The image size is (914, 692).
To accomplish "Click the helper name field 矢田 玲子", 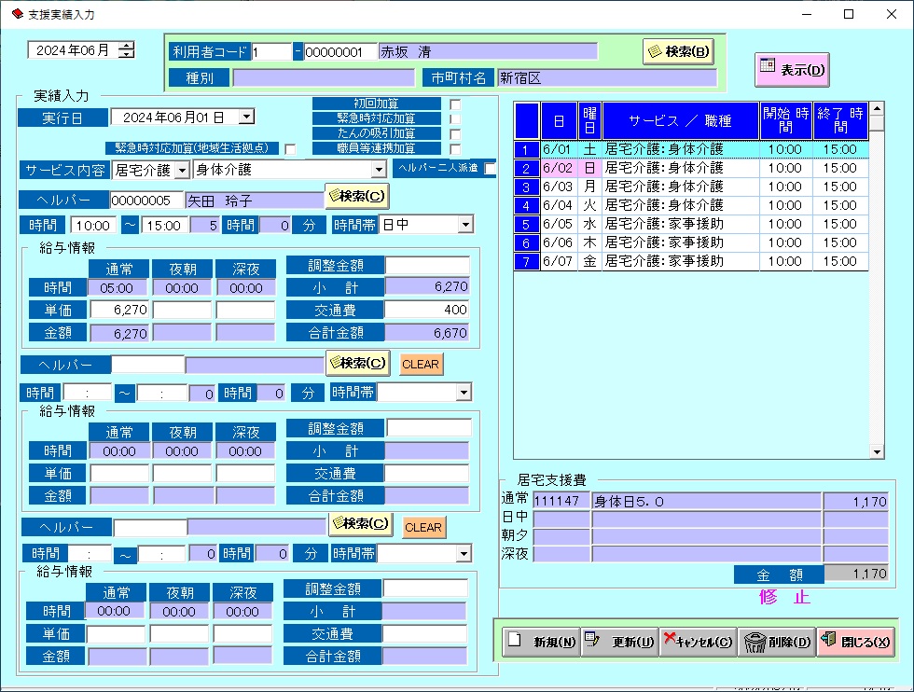I will (x=255, y=201).
